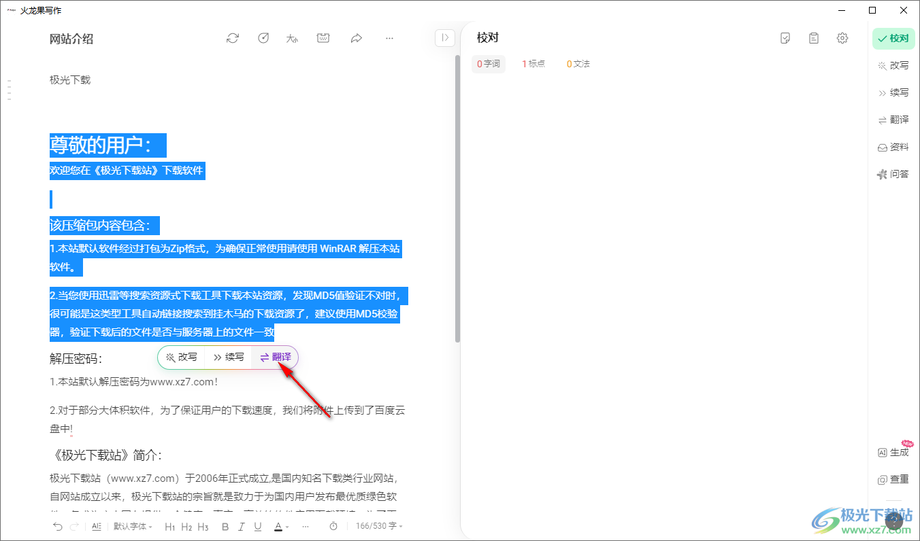
Task: Select the 文法 filter tab
Action: point(578,64)
